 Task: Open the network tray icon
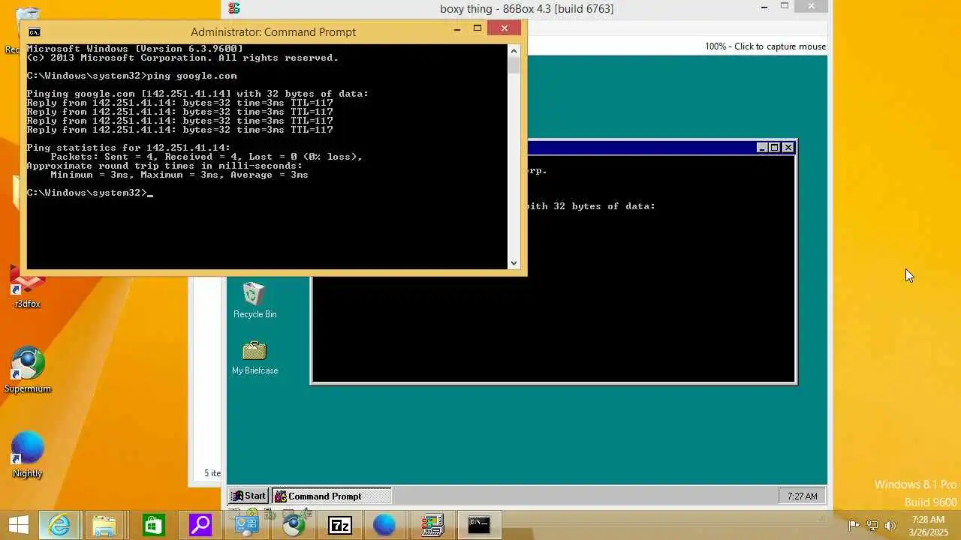coord(872,525)
